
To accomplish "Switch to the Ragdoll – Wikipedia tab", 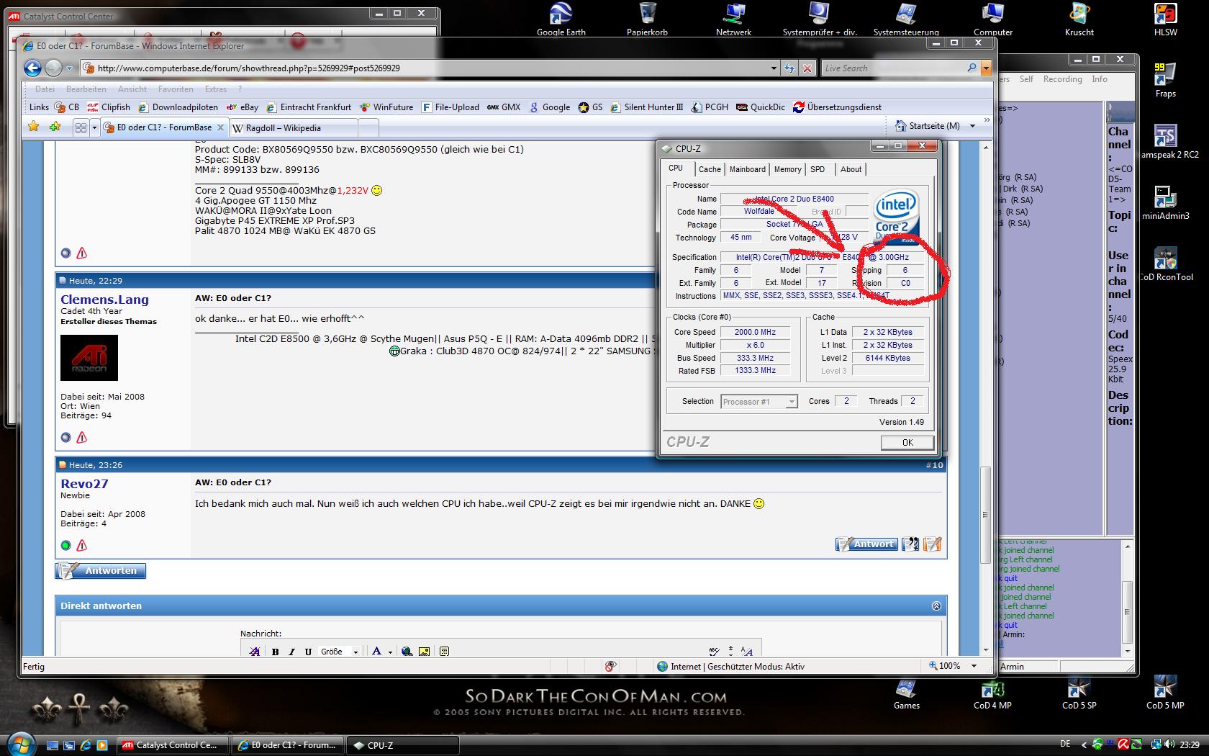I will (x=294, y=127).
